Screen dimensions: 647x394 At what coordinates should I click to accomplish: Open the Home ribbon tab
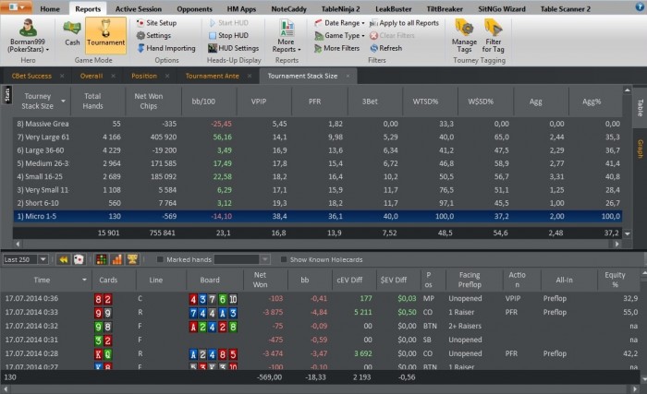(x=50, y=8)
